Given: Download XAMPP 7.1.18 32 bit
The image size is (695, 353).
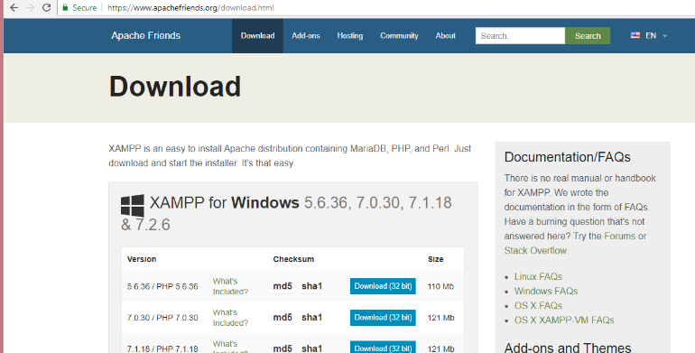Looking at the screenshot, I should click(383, 348).
